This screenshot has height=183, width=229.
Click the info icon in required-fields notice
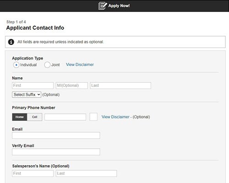(x=11, y=42)
